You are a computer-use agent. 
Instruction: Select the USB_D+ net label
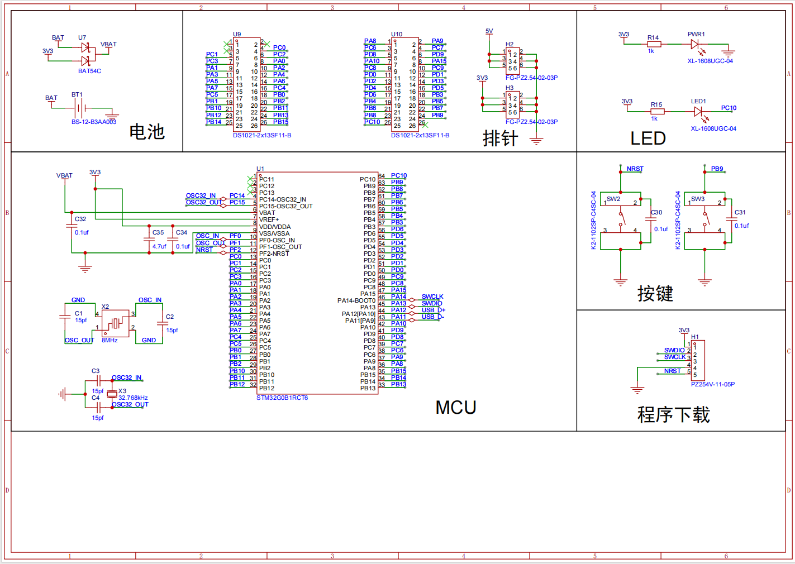click(x=434, y=309)
